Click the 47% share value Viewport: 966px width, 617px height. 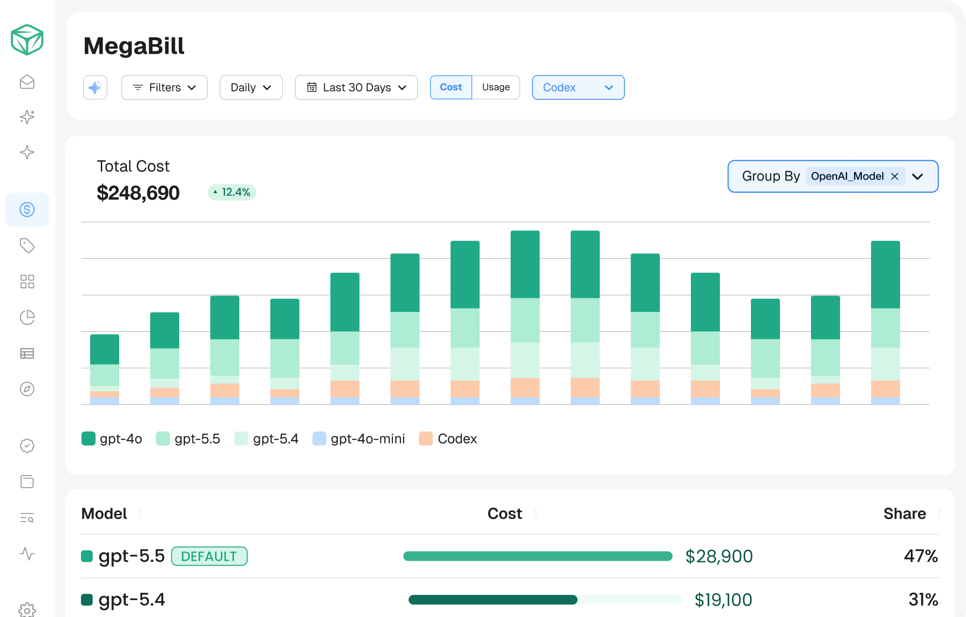coord(921,556)
